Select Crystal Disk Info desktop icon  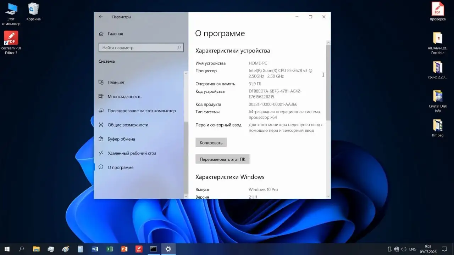tap(438, 102)
